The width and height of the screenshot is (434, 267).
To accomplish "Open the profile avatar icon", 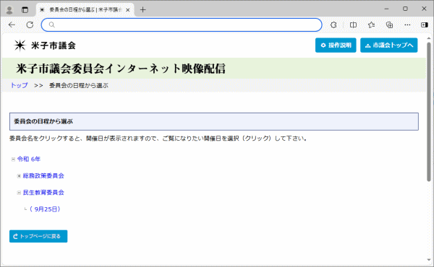I will click(x=9, y=10).
